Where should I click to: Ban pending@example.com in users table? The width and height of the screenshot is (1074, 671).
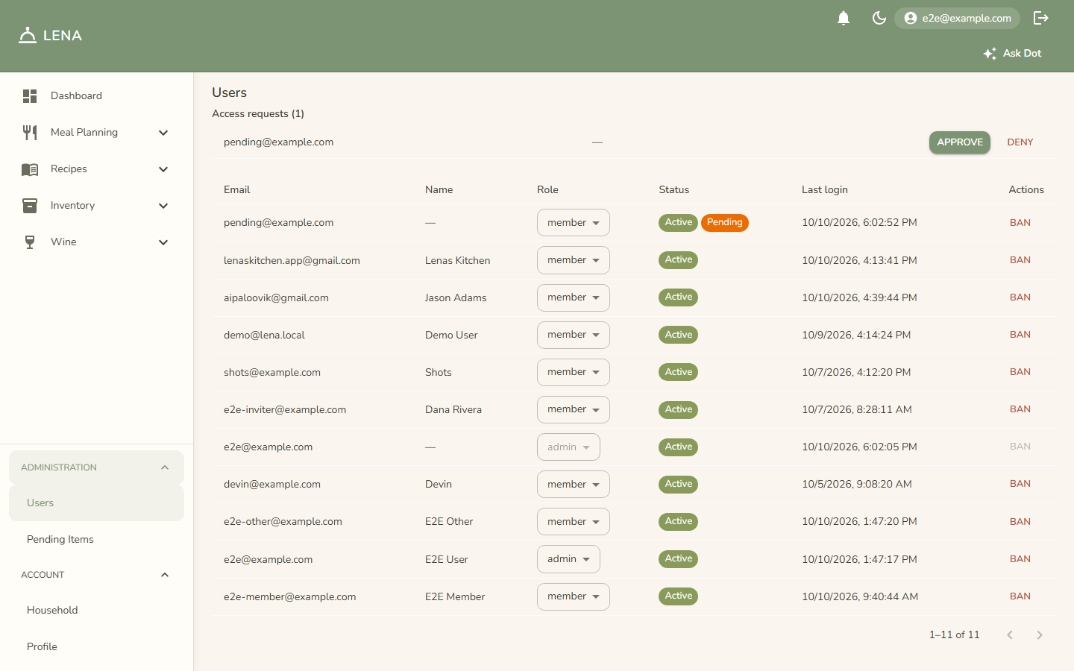(1020, 223)
